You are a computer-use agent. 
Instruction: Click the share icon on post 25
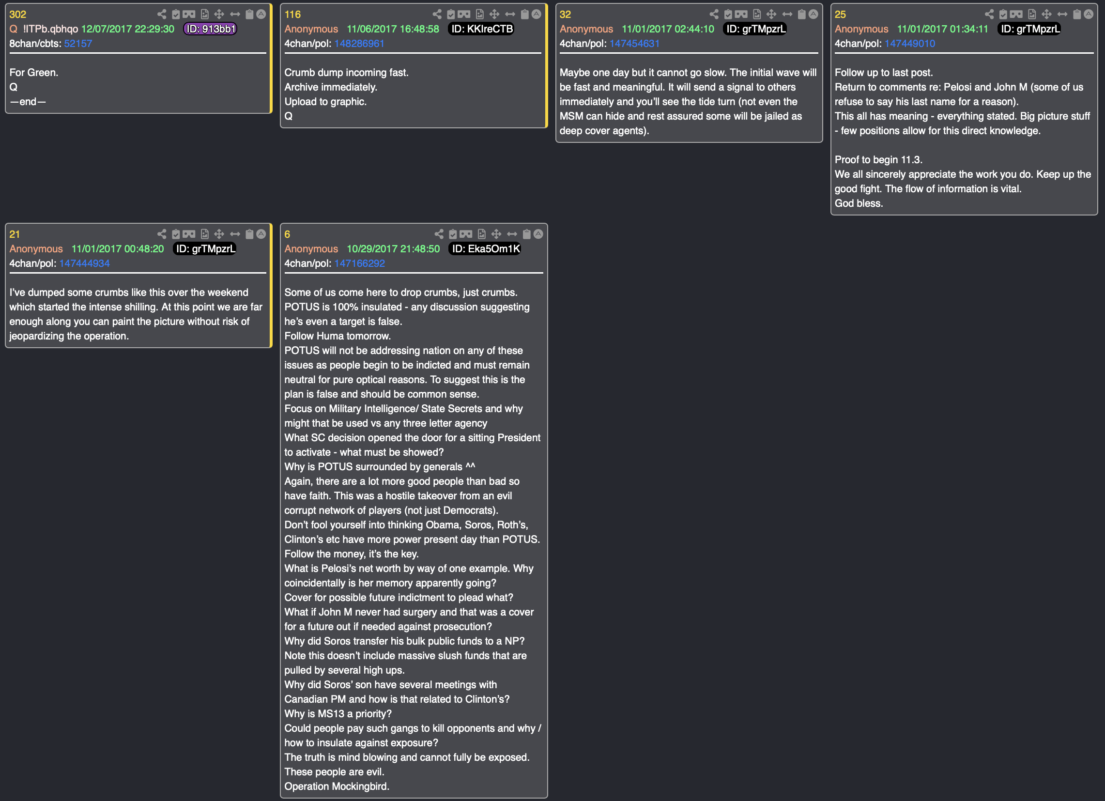tap(989, 14)
